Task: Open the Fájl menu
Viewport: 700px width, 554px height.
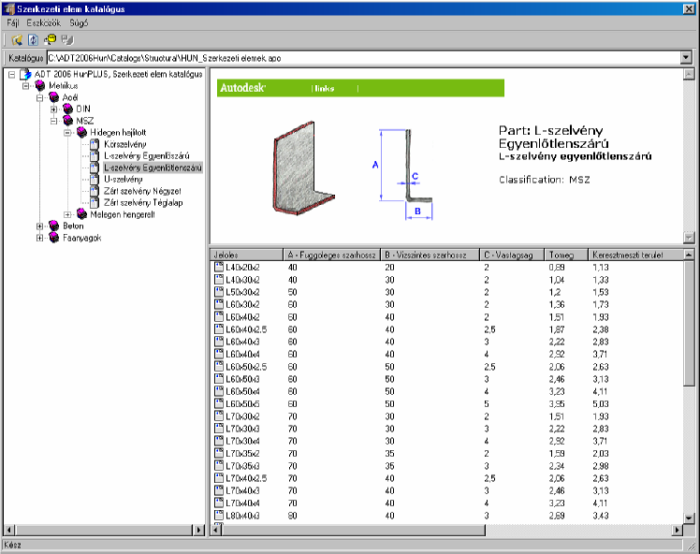Action: (x=12, y=22)
